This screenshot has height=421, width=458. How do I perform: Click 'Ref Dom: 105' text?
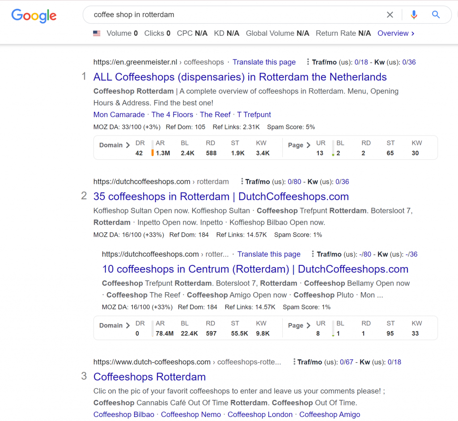click(186, 127)
